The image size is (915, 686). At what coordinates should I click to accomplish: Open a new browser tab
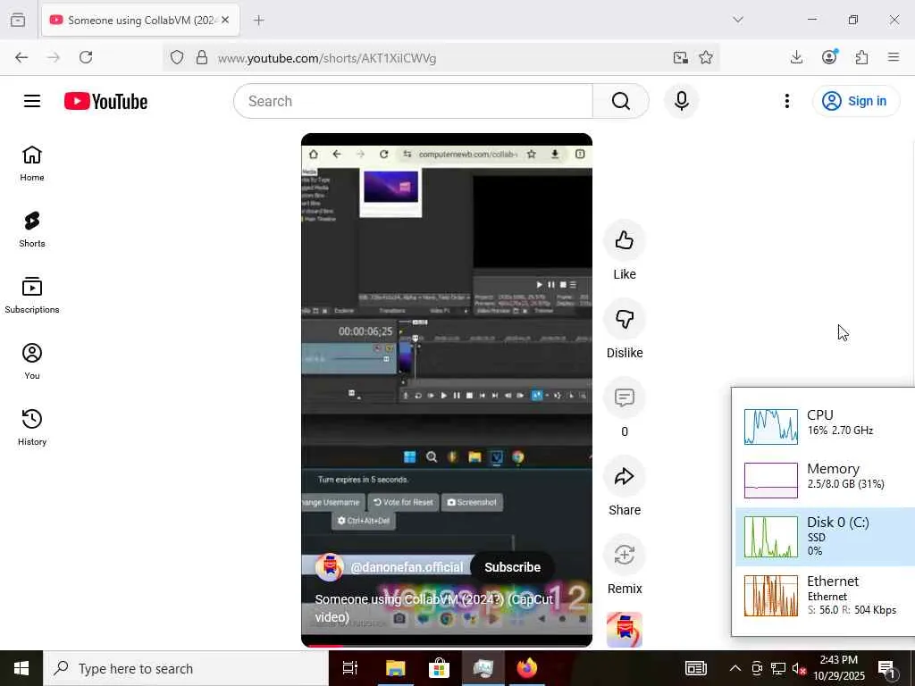tap(259, 21)
